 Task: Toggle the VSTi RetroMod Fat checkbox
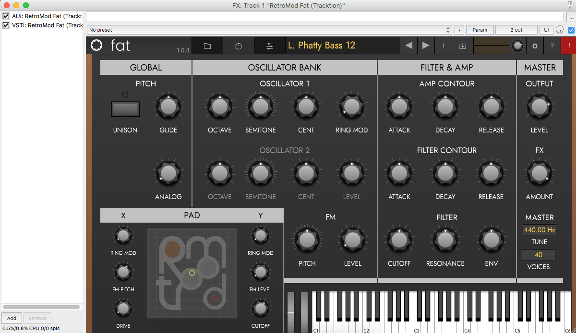(x=6, y=25)
